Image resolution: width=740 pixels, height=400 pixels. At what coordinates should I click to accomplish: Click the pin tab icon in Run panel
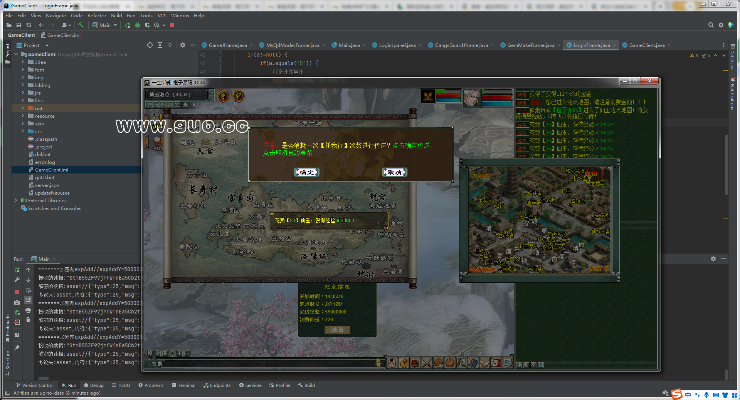point(17,348)
